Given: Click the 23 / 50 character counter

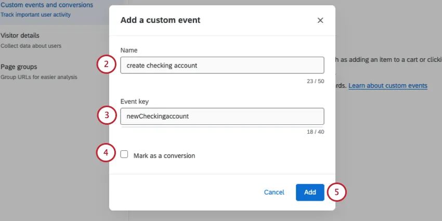Looking at the screenshot, I should (315, 81).
